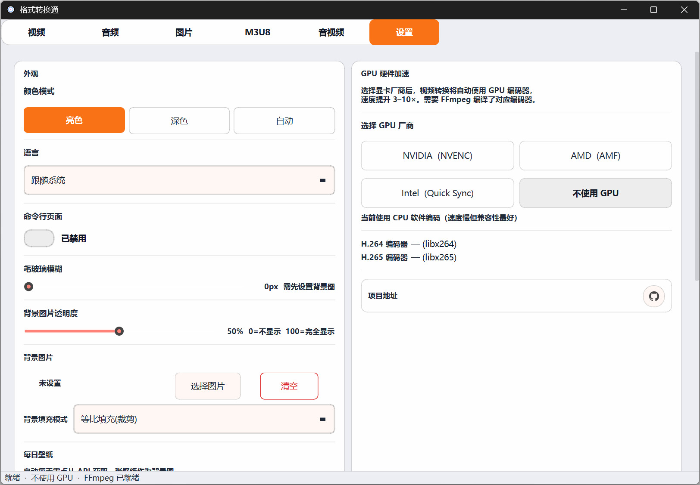This screenshot has height=485, width=700.
Task: Switch to the 音频 tab
Action: 110,32
